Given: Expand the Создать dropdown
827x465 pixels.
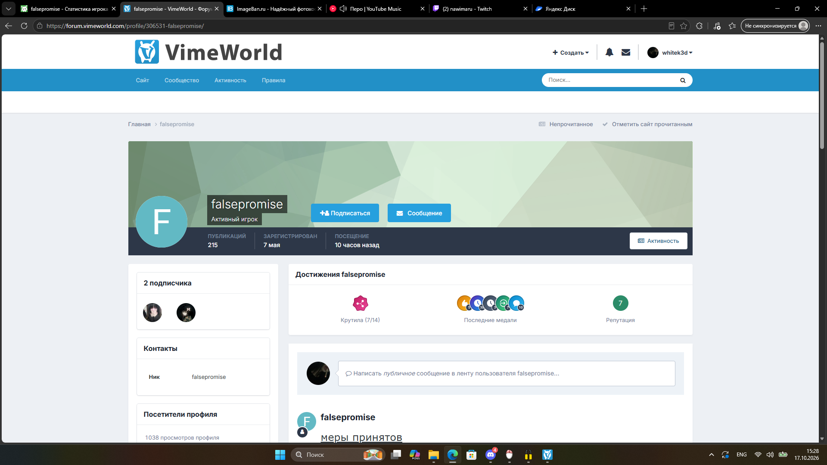Looking at the screenshot, I should point(570,53).
